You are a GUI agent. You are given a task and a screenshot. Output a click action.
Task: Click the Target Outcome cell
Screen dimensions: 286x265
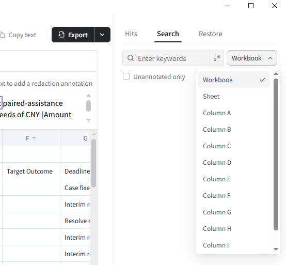tap(31, 171)
